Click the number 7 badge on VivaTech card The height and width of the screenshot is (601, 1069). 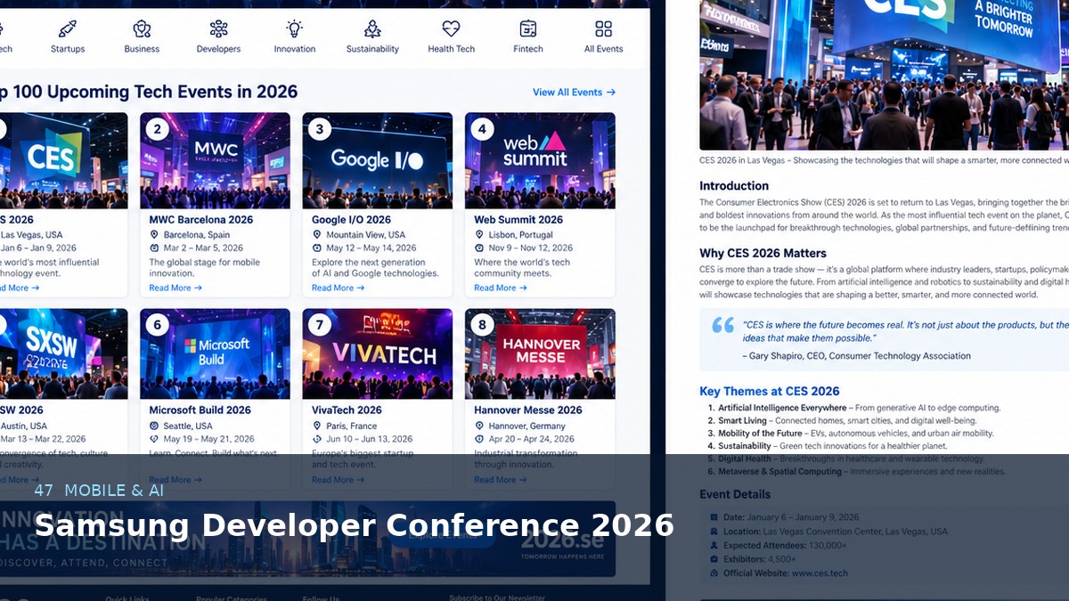pyautogui.click(x=320, y=325)
